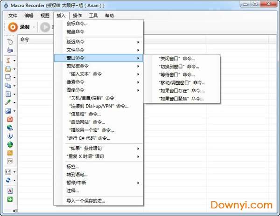Select "移动/调整窗口" 命令 in the submenu
The width and height of the screenshot is (280, 216).
pos(182,82)
